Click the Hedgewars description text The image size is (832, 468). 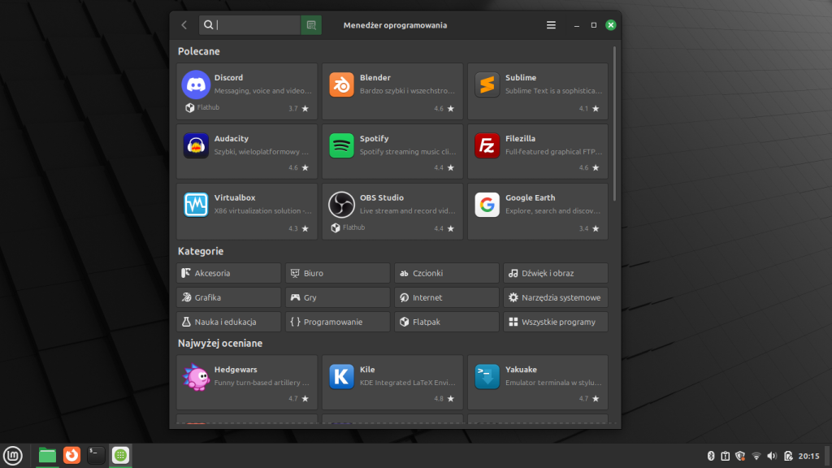click(262, 383)
